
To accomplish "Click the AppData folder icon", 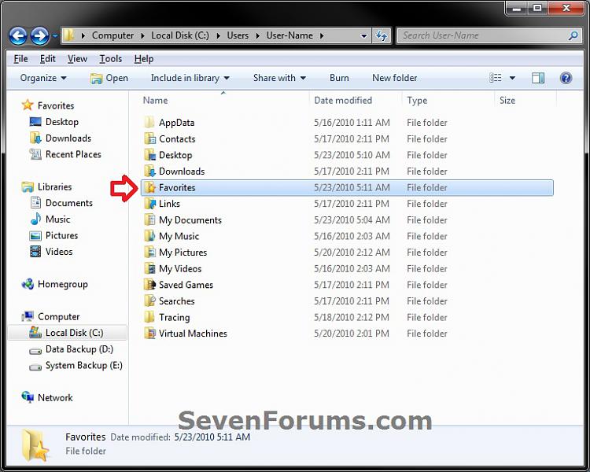I will point(149,123).
